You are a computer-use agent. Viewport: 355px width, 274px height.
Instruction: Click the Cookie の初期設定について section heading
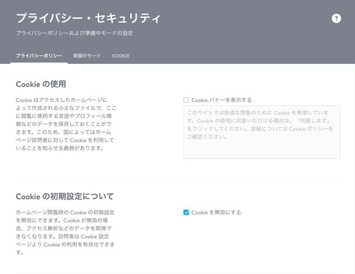click(65, 196)
